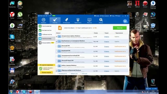Click the Wise Care 365 desktop shortcut

153,27
